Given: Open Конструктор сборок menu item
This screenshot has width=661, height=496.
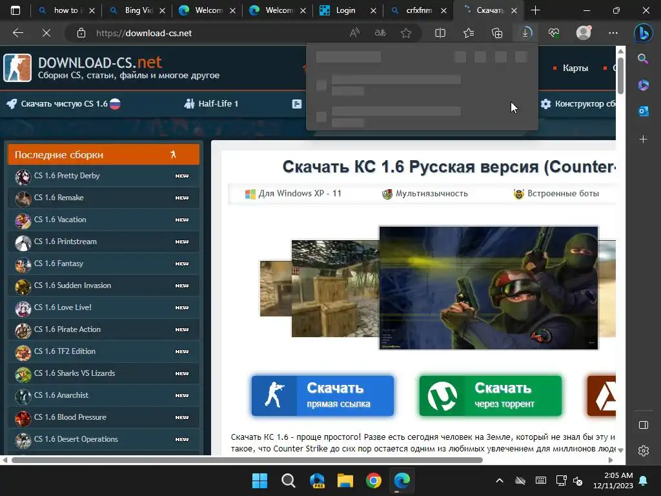Looking at the screenshot, I should [x=578, y=104].
